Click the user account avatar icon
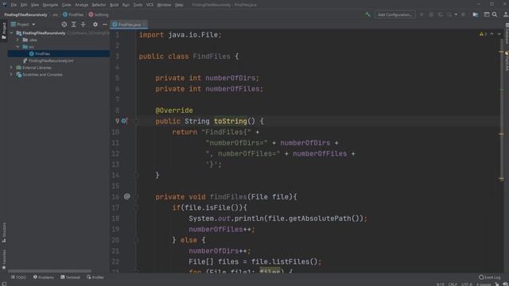Screen dimensions: 509x286 (x=506, y=14)
